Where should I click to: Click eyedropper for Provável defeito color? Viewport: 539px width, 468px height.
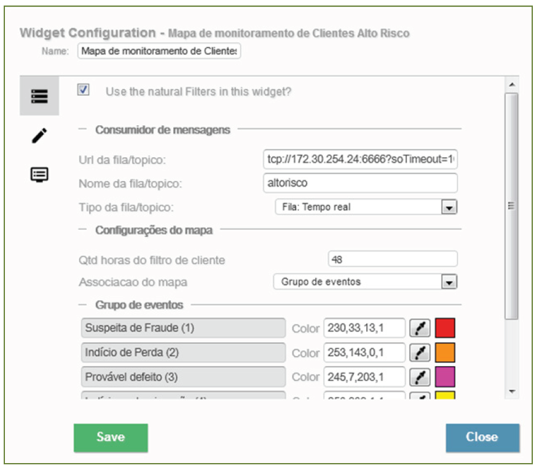point(419,376)
